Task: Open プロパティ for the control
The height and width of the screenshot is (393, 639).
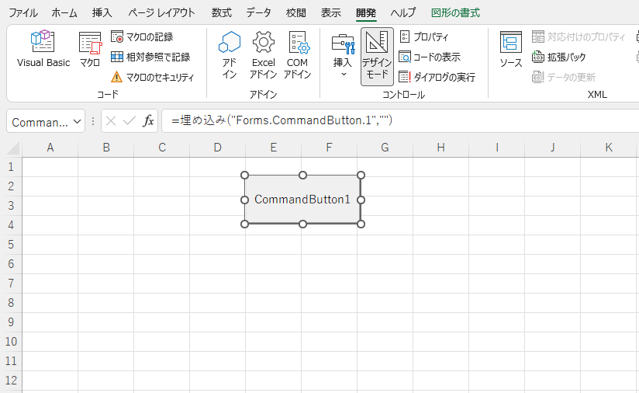Action: coord(424,37)
